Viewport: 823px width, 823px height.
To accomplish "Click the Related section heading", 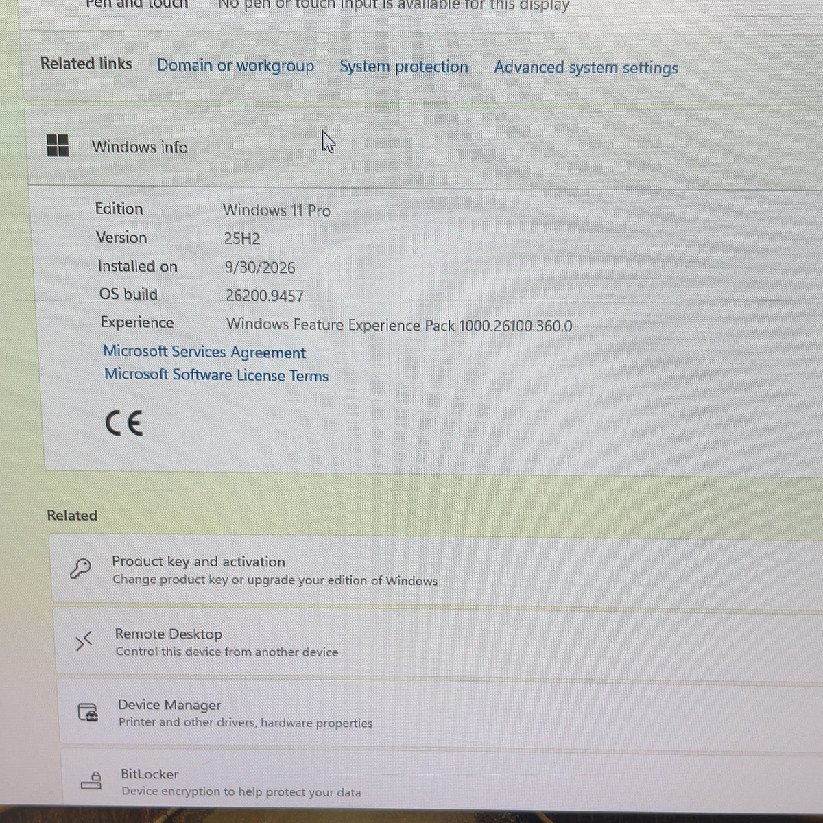I will coord(72,515).
